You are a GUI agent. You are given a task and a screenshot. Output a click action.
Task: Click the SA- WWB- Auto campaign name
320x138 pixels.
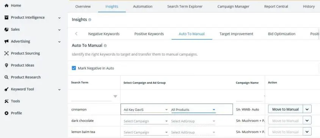[247, 110]
